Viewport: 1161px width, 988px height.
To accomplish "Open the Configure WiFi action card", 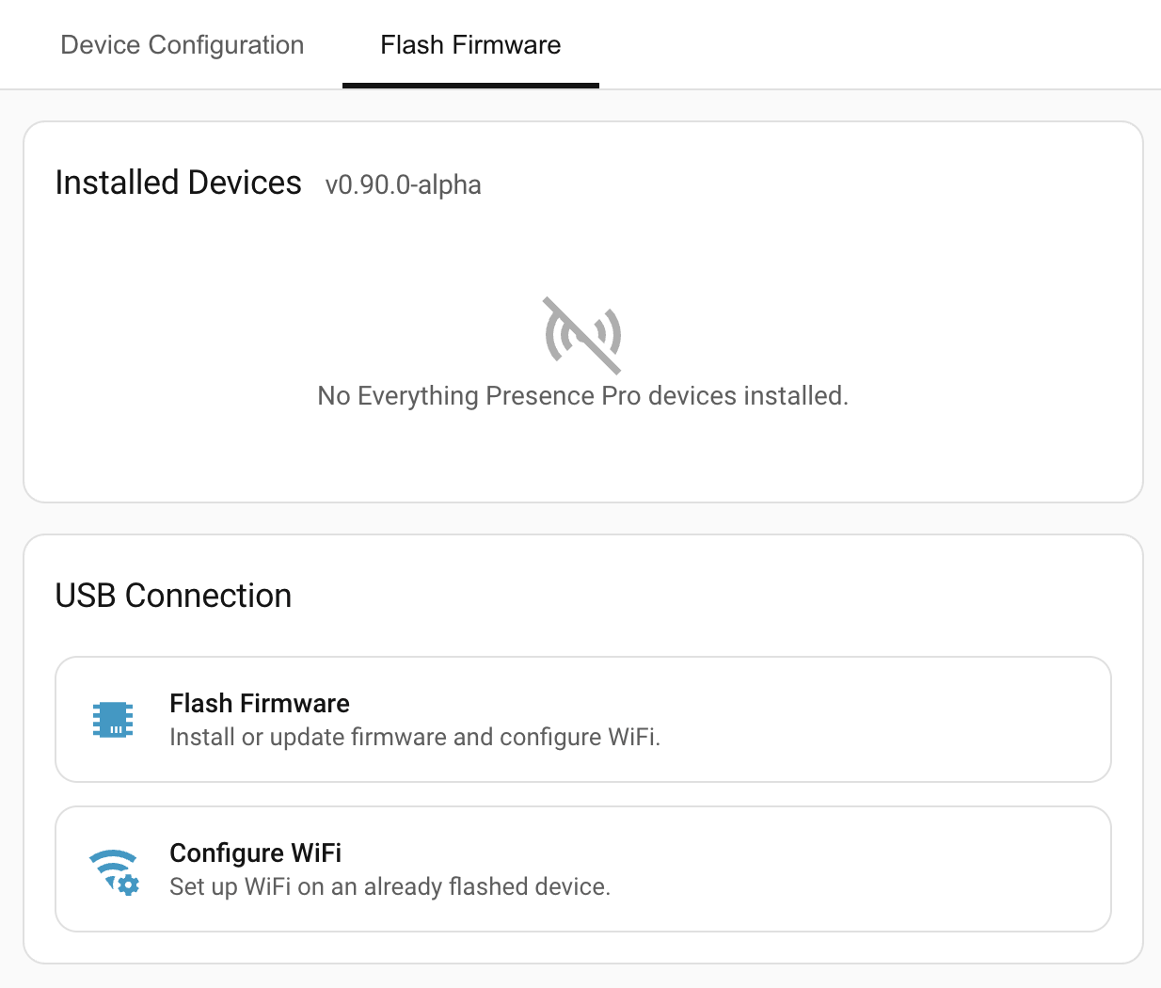I will coord(583,868).
